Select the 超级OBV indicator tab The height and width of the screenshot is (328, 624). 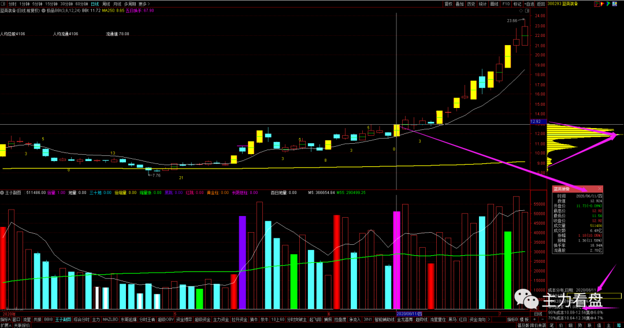pos(166,320)
